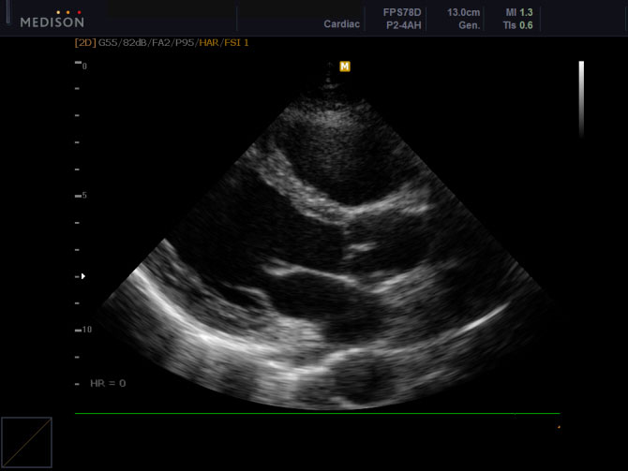Click the HAR harmonic setting label

tap(209, 42)
